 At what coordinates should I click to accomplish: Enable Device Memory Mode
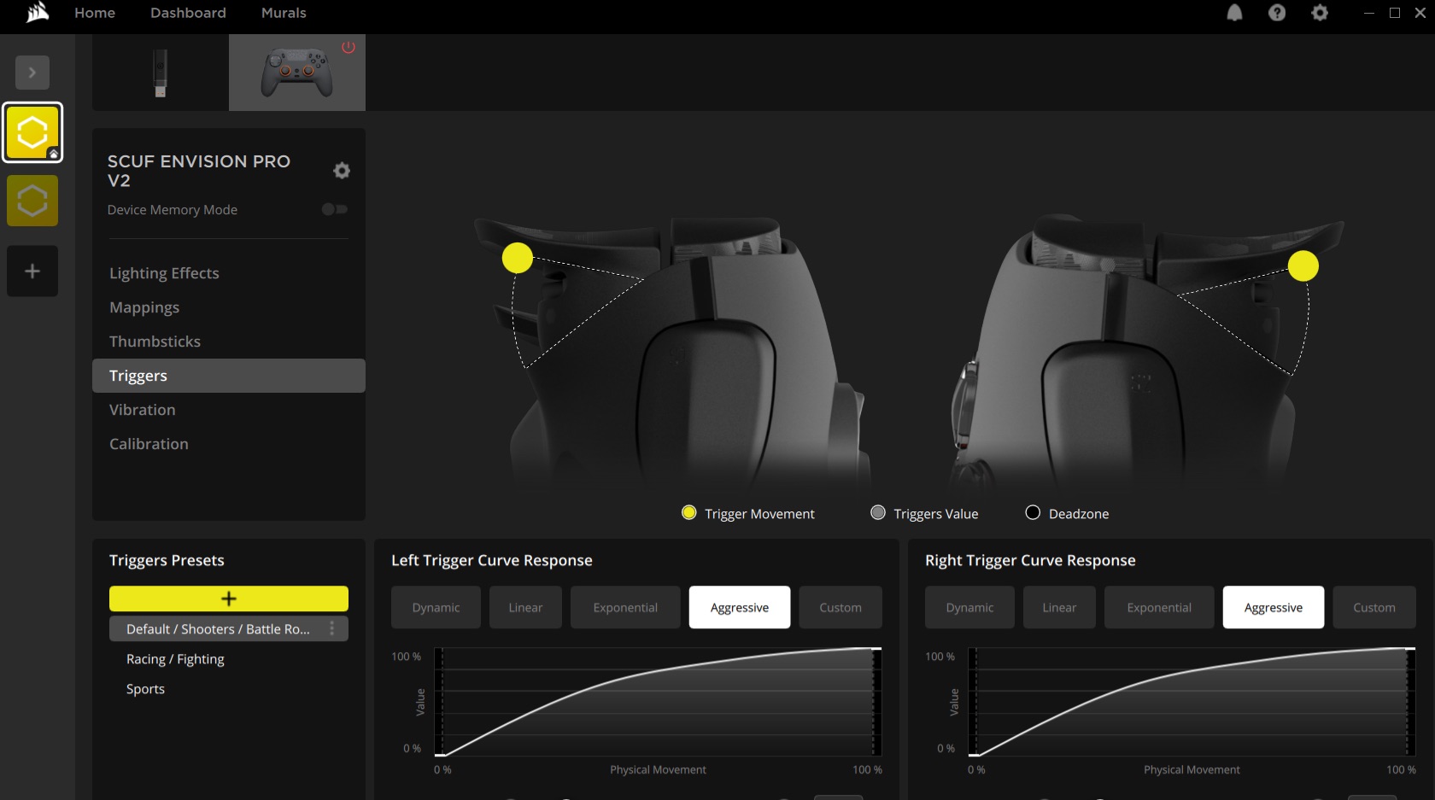pos(333,209)
